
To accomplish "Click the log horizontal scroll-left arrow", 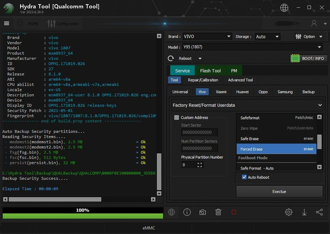I will (6, 199).
